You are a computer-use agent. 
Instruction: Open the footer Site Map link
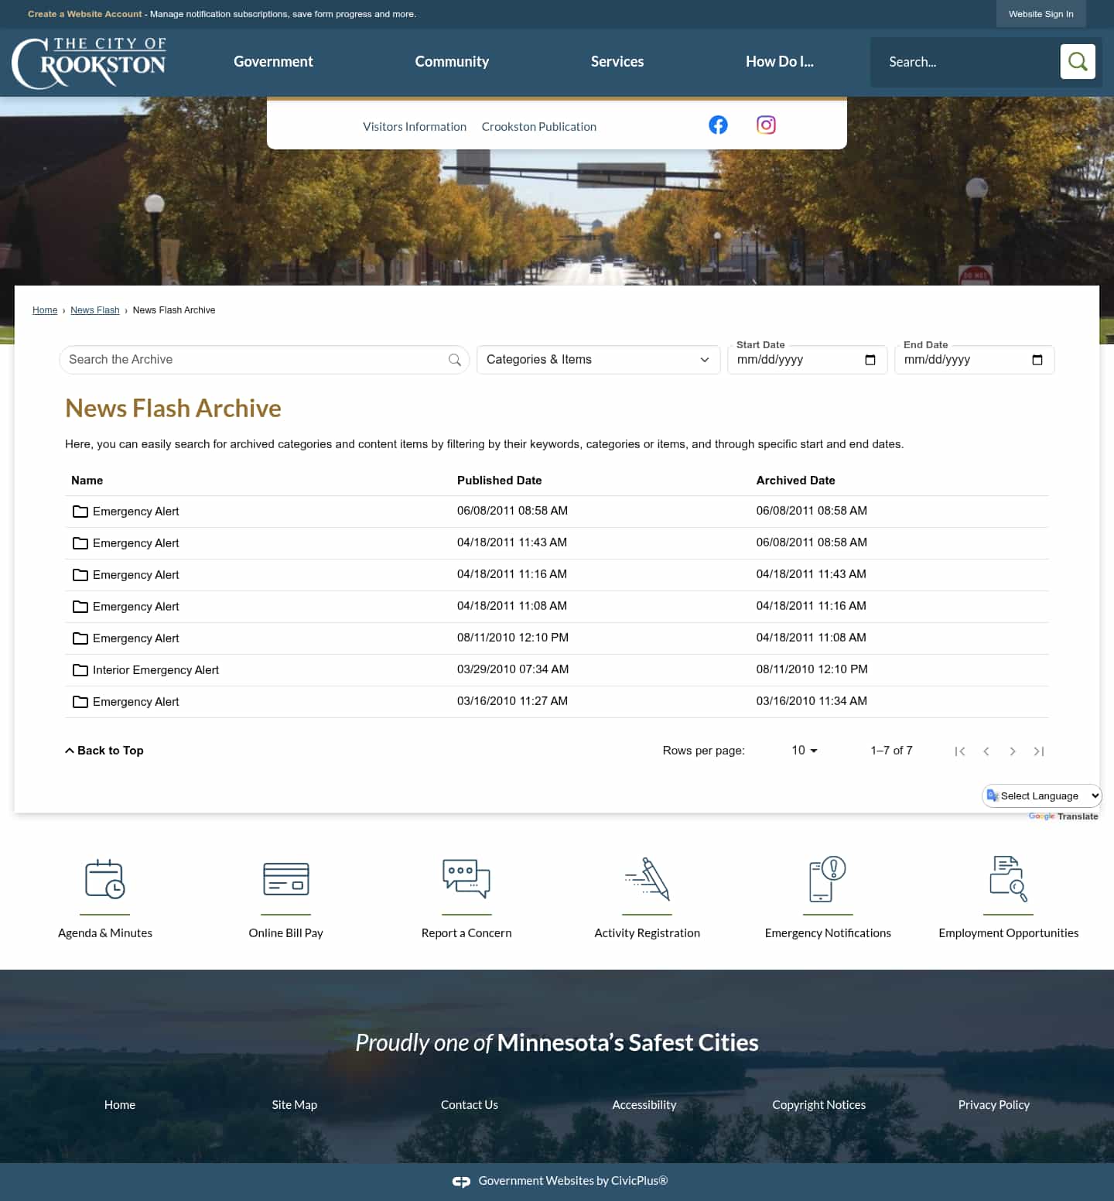(295, 1105)
